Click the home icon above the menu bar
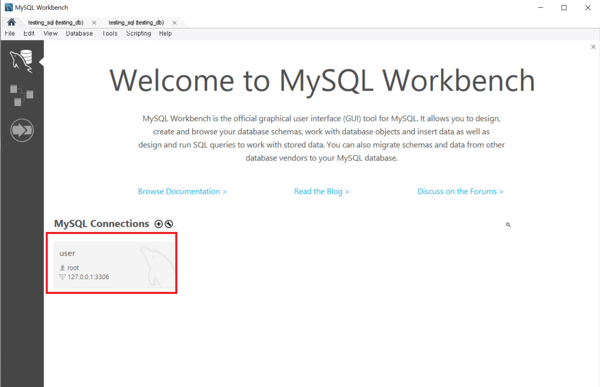The width and height of the screenshot is (600, 387). (11, 22)
